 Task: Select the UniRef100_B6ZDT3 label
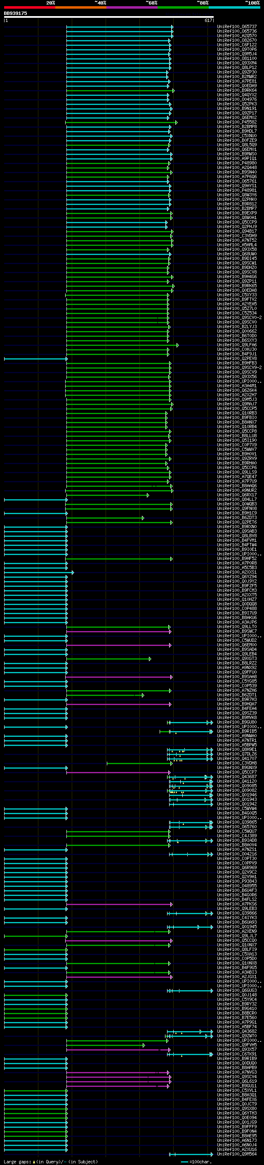coord(236,518)
